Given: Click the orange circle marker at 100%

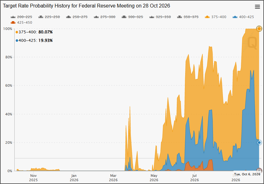Looking at the screenshot, I should point(259,29).
